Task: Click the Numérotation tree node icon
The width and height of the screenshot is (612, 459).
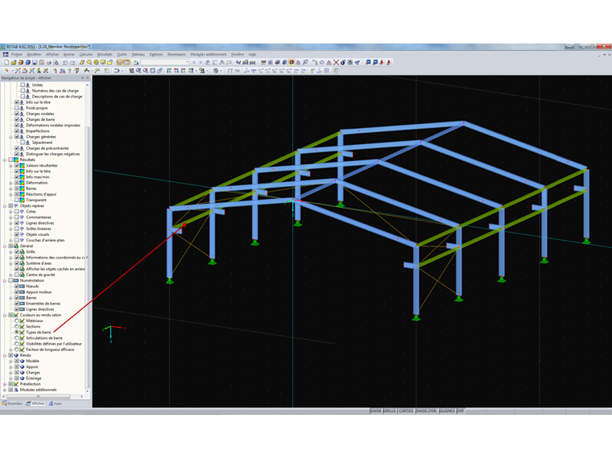Action: pos(16,280)
